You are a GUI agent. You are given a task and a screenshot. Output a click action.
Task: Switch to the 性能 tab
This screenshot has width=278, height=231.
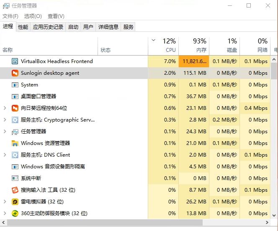pyautogui.click(x=23, y=27)
